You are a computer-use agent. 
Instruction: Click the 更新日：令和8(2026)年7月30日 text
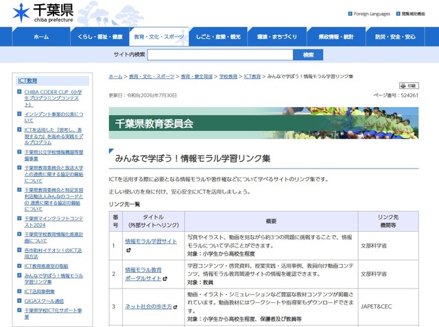tap(143, 95)
